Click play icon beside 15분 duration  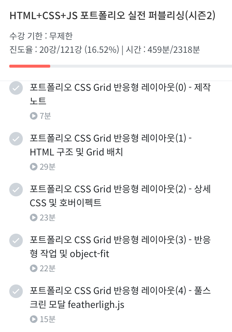tap(33, 319)
